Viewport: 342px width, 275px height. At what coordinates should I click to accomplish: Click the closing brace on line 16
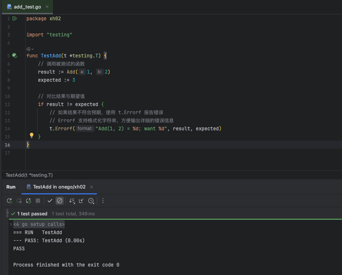[x=28, y=145]
